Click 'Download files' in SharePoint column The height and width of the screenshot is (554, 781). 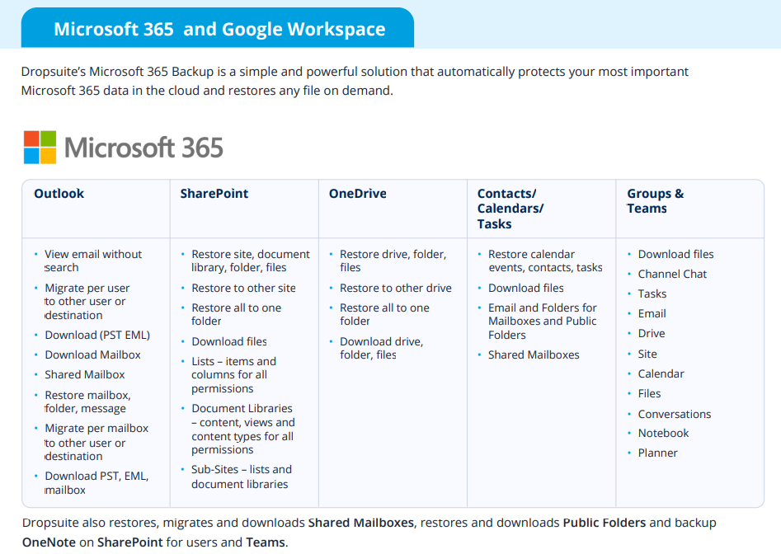tap(229, 341)
